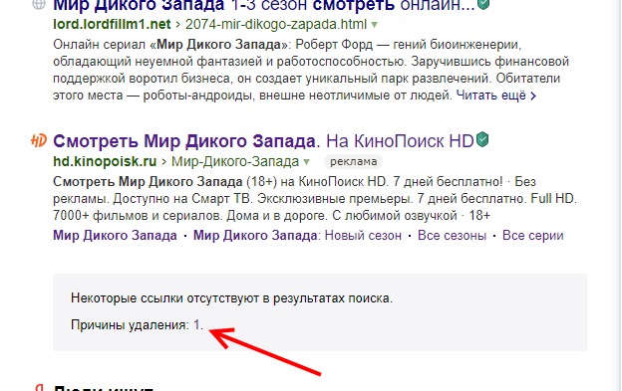Open 'Все серии' sitelink

coord(532,236)
